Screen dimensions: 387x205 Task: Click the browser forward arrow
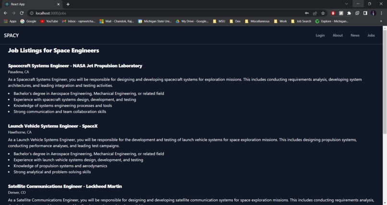click(x=13, y=13)
